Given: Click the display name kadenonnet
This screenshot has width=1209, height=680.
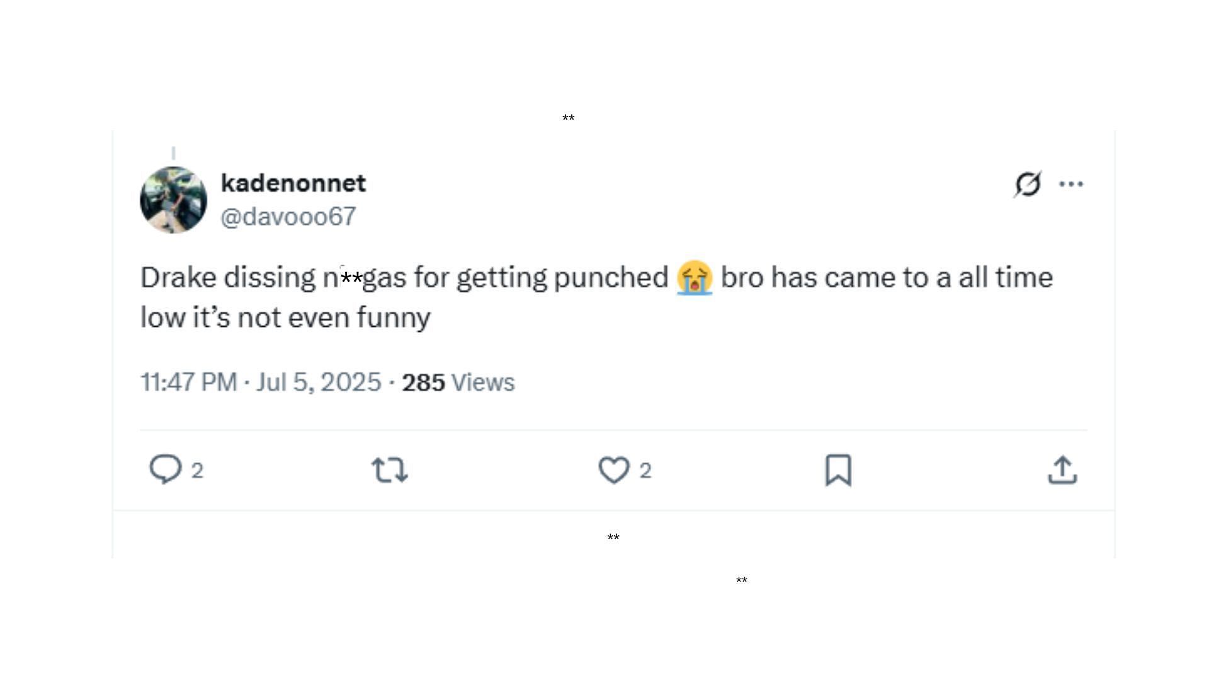Looking at the screenshot, I should coord(293,183).
